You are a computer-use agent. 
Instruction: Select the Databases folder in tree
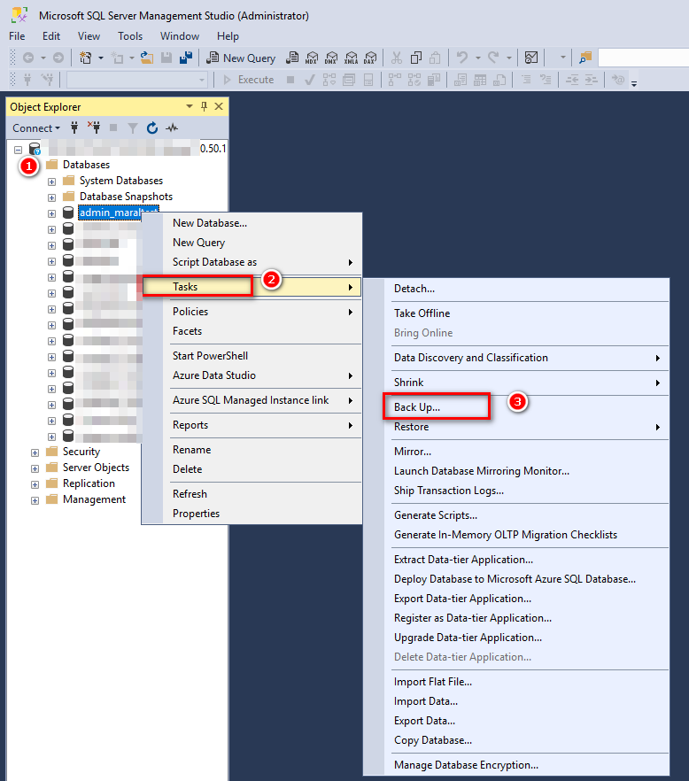tap(86, 165)
